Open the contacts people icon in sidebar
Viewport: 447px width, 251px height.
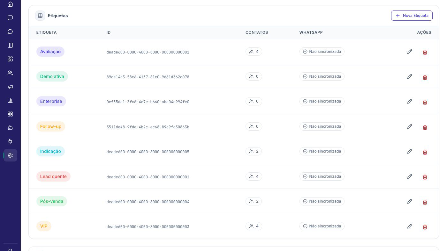[10, 73]
